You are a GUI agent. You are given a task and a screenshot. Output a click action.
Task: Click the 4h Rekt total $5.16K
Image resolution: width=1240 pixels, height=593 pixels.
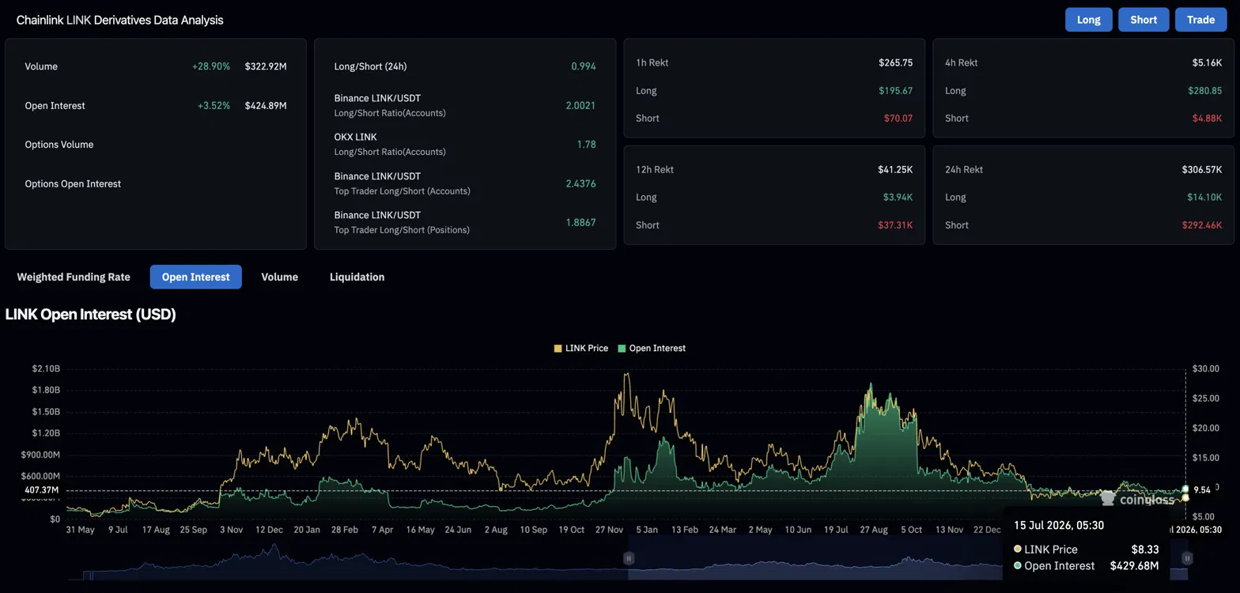(x=1207, y=62)
